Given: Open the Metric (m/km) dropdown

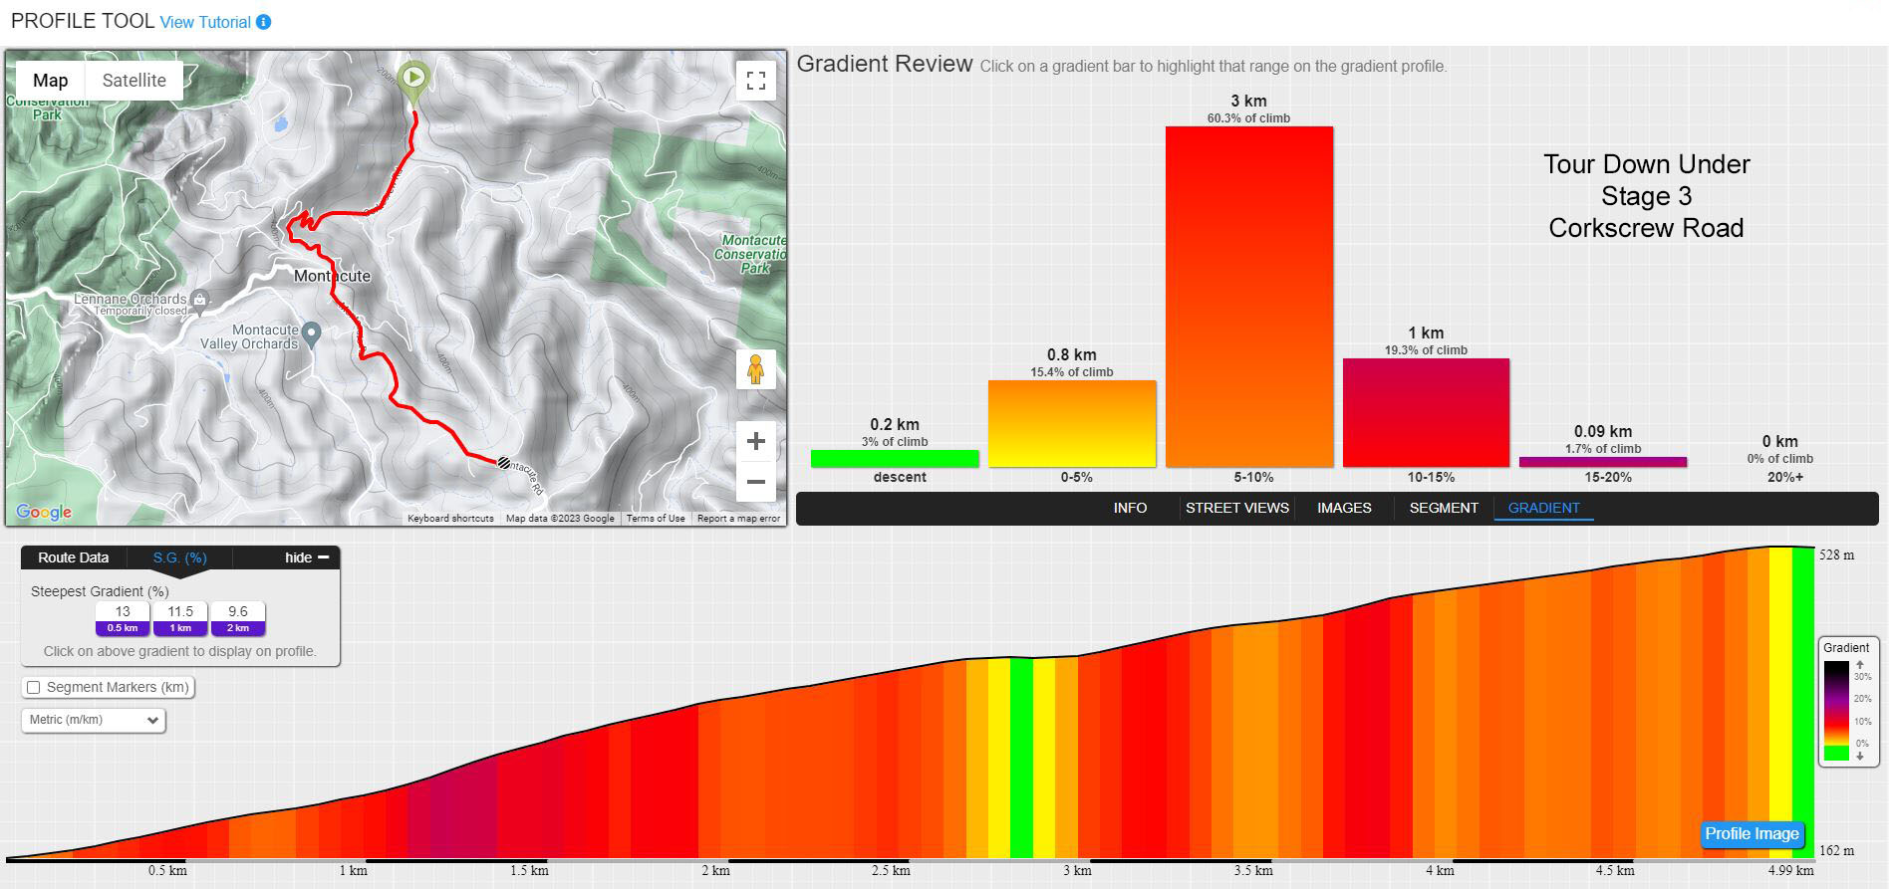Looking at the screenshot, I should coord(94,720).
